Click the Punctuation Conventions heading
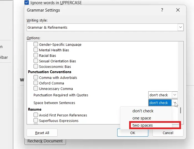Viewport: 194px width, 149px height. click(x=50, y=72)
